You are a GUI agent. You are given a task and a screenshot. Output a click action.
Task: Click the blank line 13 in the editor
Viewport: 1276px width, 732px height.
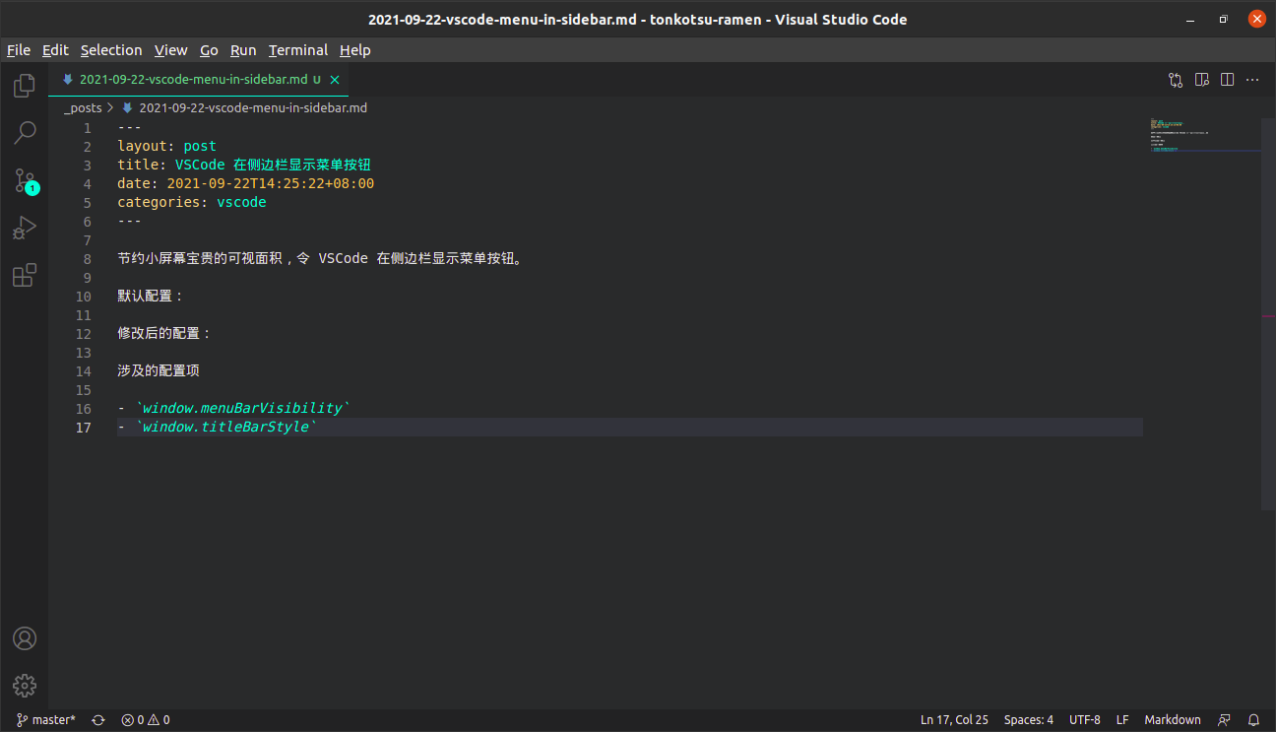coord(630,353)
